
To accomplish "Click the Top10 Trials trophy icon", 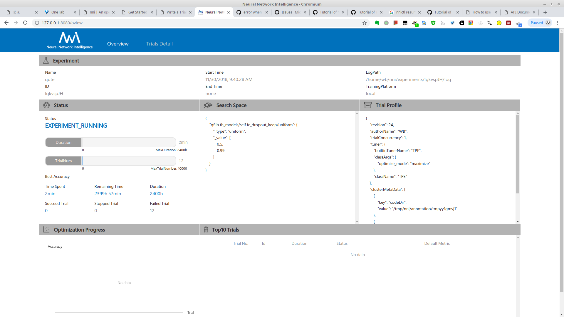I will (206, 230).
